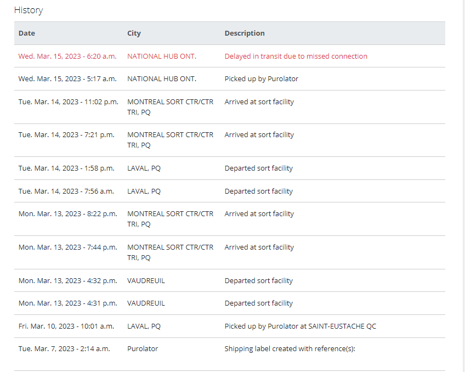Click the delayed in transit status text
The height and width of the screenshot is (372, 465).
click(x=296, y=57)
